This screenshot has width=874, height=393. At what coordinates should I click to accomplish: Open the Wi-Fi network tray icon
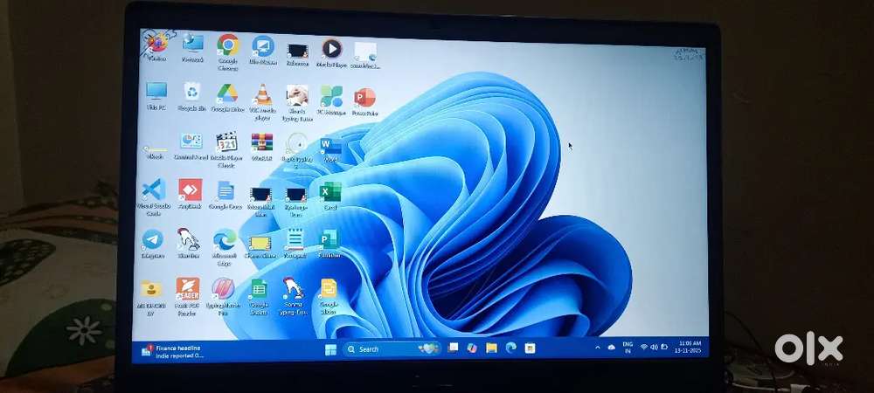click(644, 347)
